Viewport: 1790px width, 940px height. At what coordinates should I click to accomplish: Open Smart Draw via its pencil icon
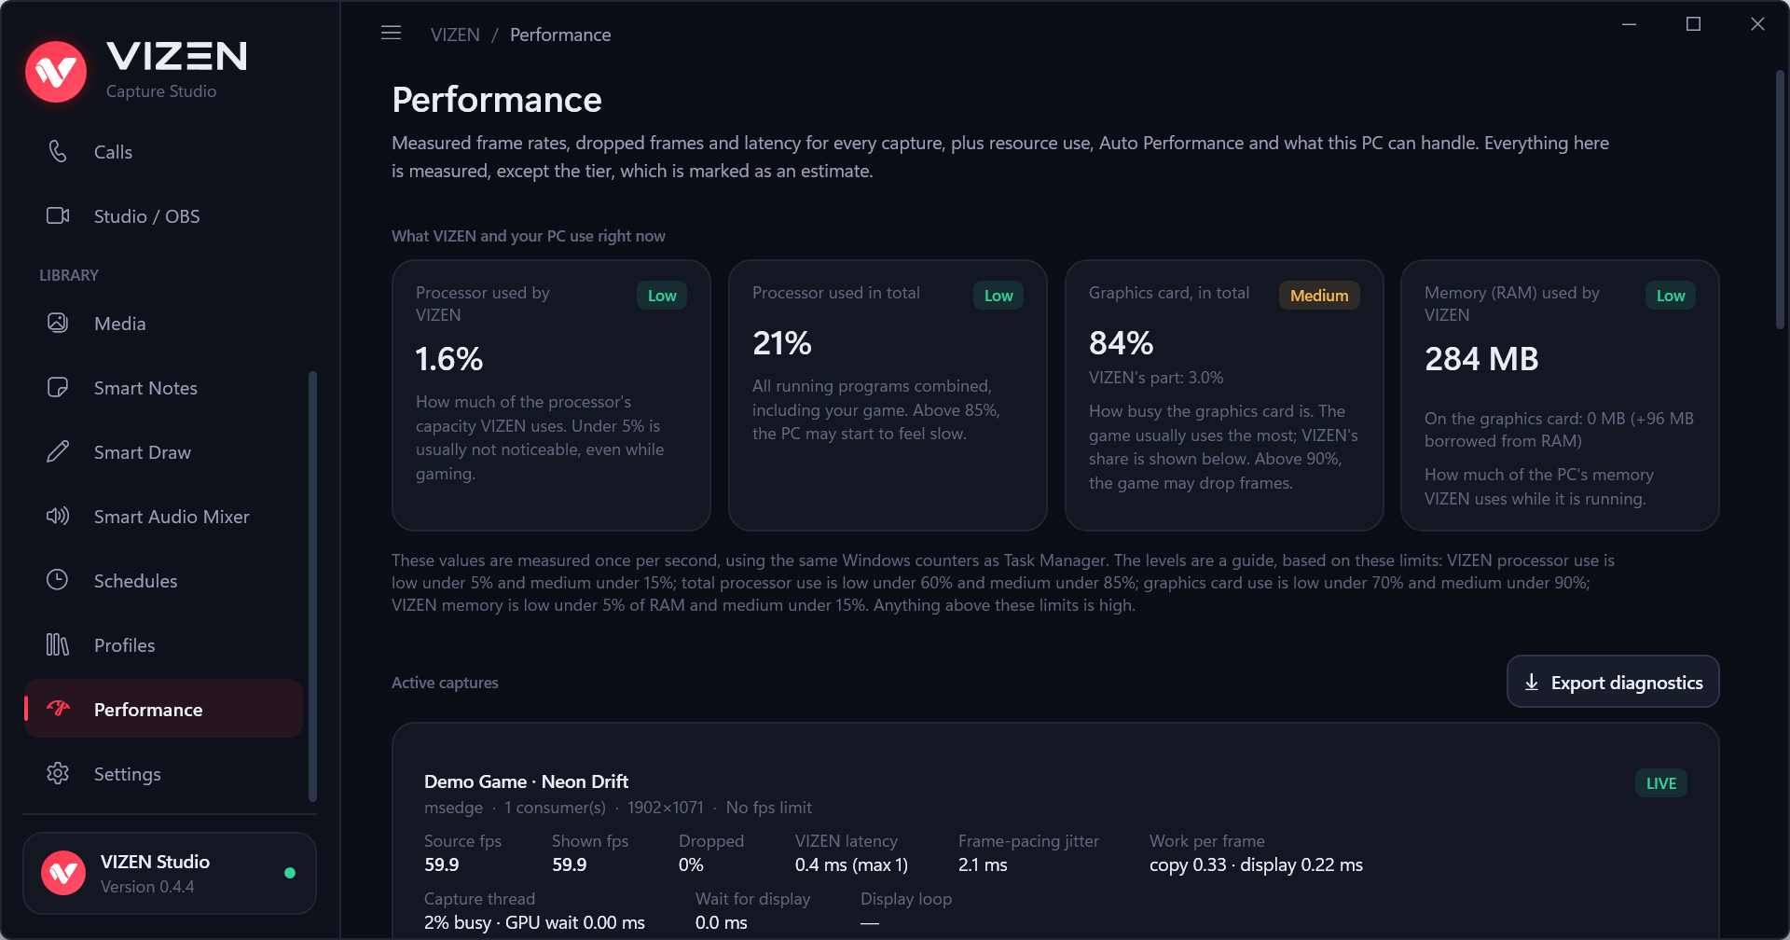(58, 451)
